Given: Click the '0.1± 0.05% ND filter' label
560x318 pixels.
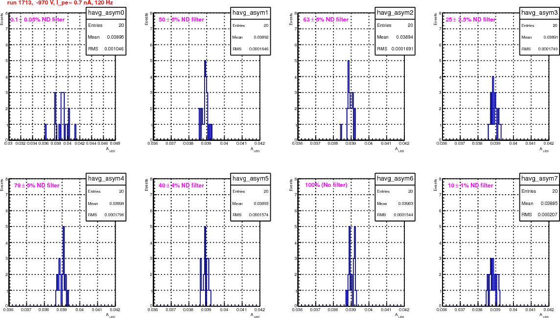Looking at the screenshot, I should point(38,20).
